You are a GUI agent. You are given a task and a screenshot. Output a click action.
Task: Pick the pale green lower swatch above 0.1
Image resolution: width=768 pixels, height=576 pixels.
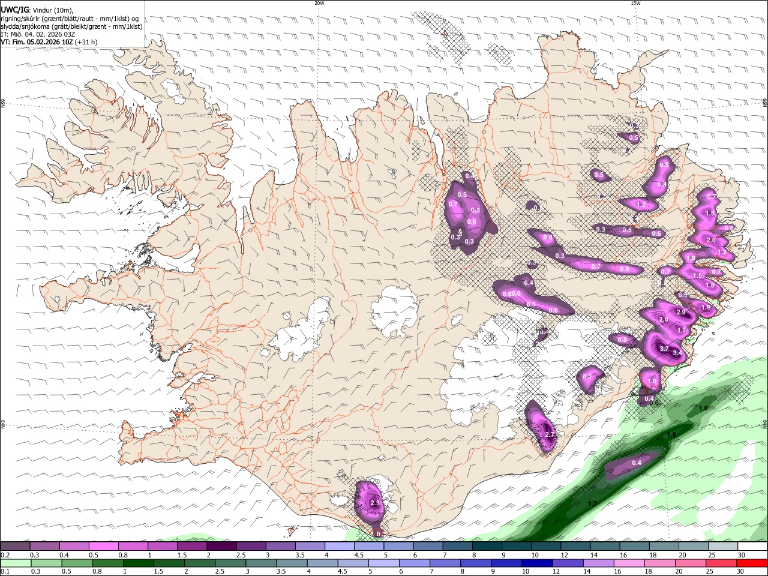[x=15, y=563]
